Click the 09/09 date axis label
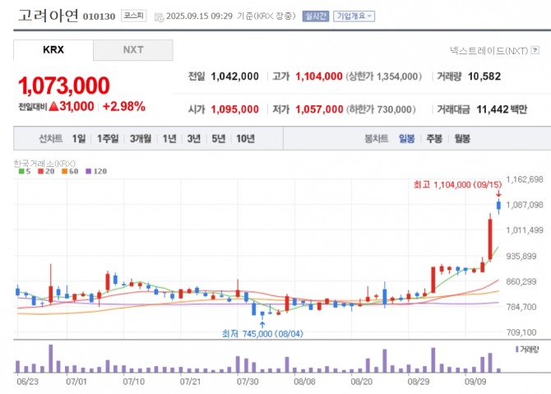Image resolution: width=551 pixels, height=394 pixels. pos(475,382)
